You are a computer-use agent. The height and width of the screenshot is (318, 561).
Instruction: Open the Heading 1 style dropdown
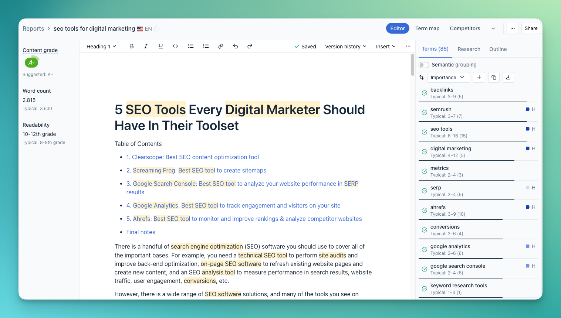[x=101, y=47]
